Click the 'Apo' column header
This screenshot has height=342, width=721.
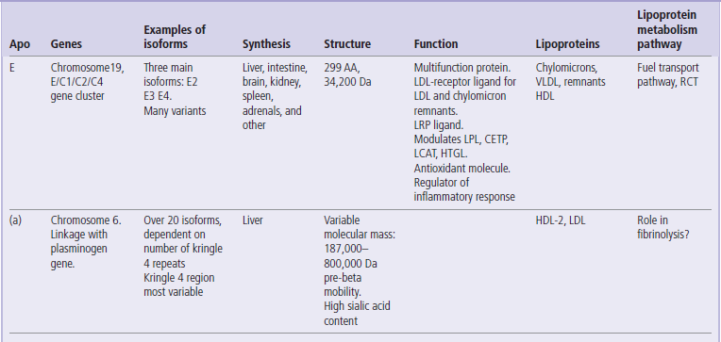click(20, 44)
